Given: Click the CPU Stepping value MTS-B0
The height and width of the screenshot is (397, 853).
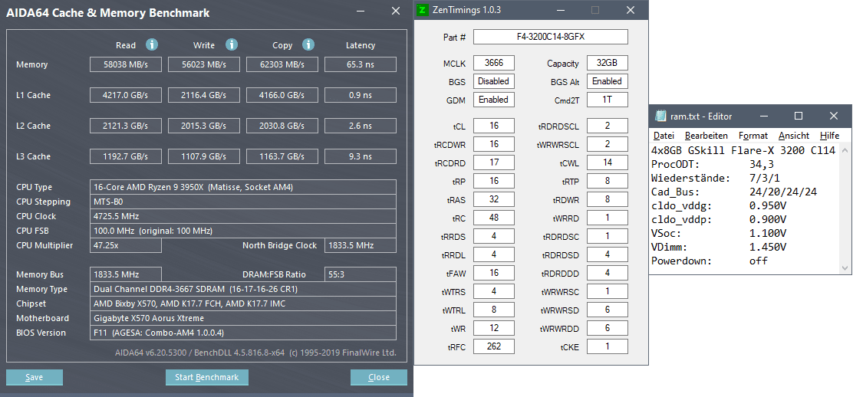Looking at the screenshot, I should (243, 202).
